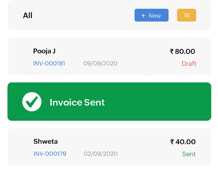Open the yellow hamburger menu button

coord(186,15)
